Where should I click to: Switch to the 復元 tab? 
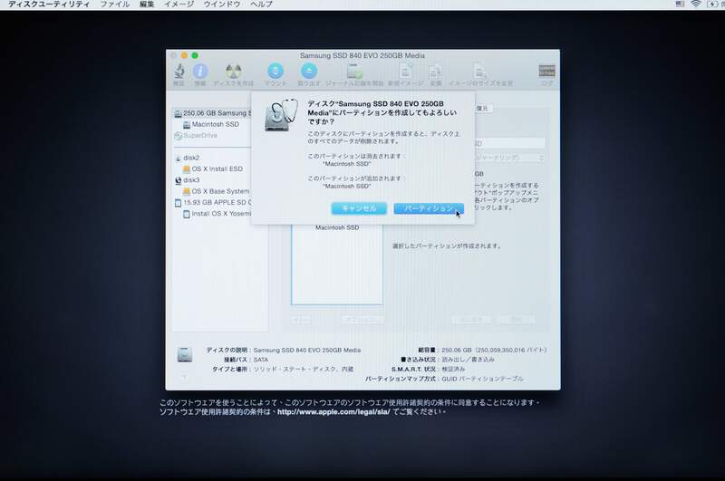click(482, 108)
